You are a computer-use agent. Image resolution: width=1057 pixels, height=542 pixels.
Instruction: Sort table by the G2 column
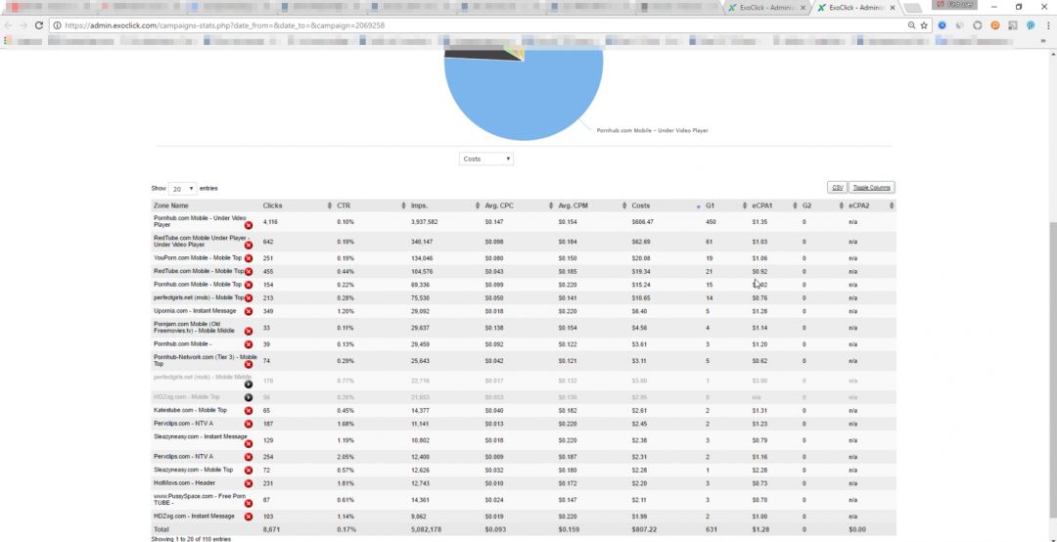[x=823, y=205]
